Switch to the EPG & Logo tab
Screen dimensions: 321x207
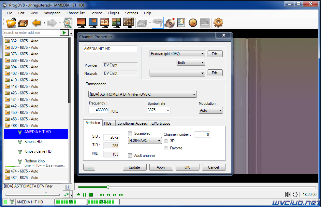pos(161,123)
